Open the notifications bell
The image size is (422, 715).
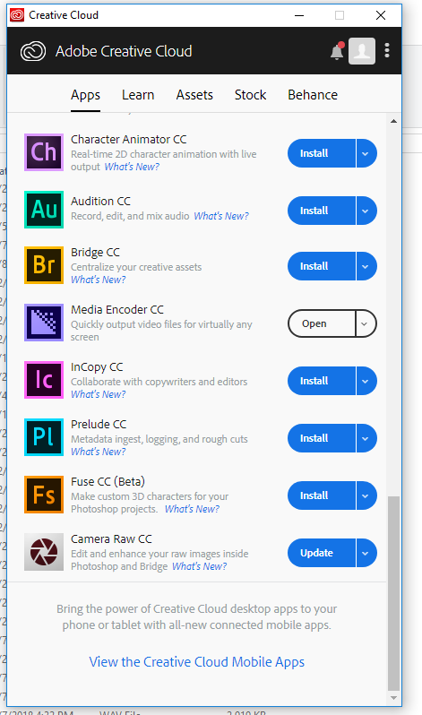(337, 51)
